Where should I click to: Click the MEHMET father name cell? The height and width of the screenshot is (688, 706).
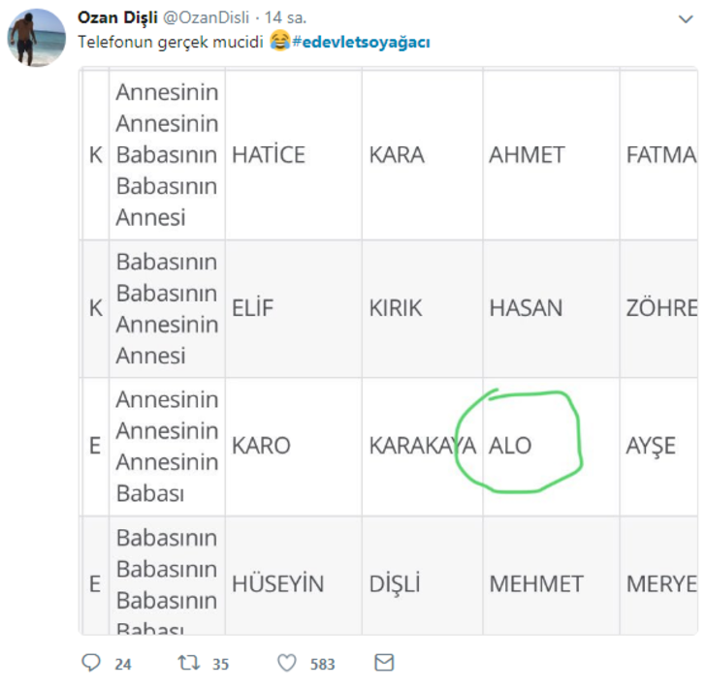pos(536,584)
